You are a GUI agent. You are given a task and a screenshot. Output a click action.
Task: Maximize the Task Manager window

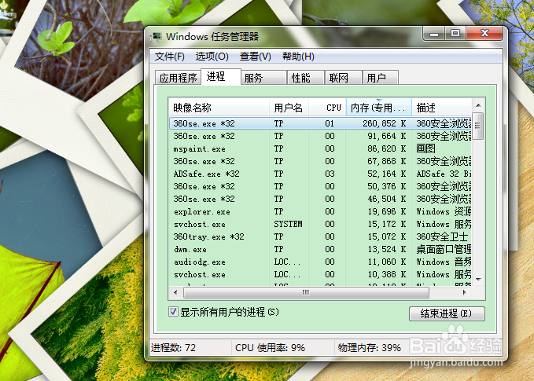[x=455, y=34]
